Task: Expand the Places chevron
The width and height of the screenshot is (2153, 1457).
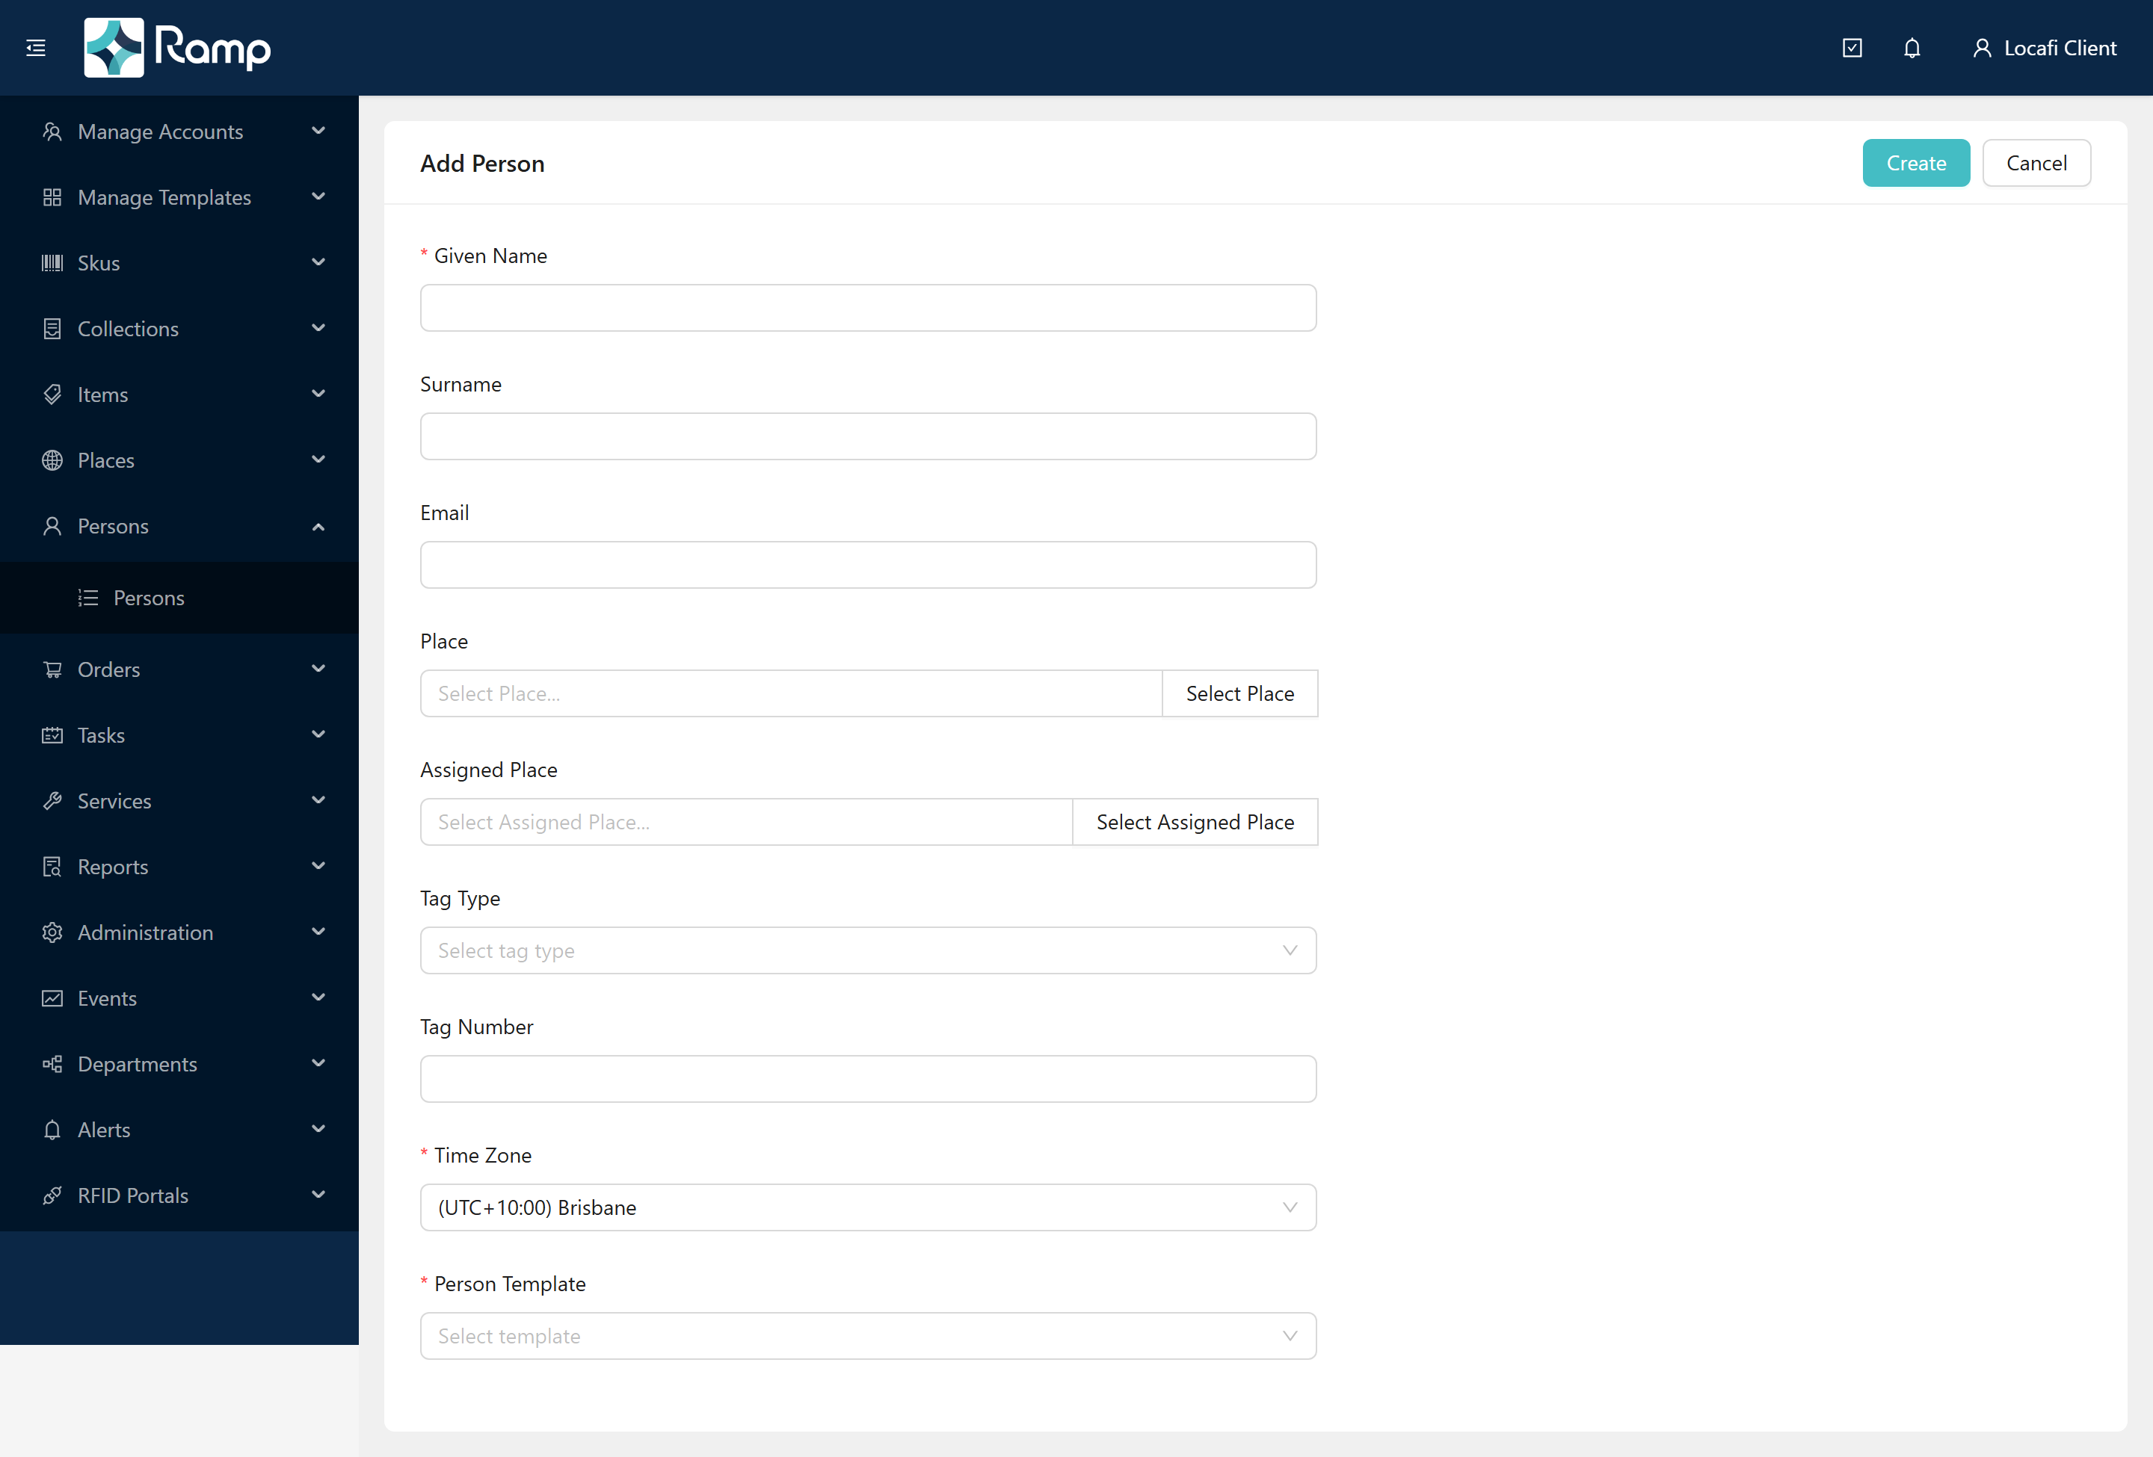Action: (318, 460)
